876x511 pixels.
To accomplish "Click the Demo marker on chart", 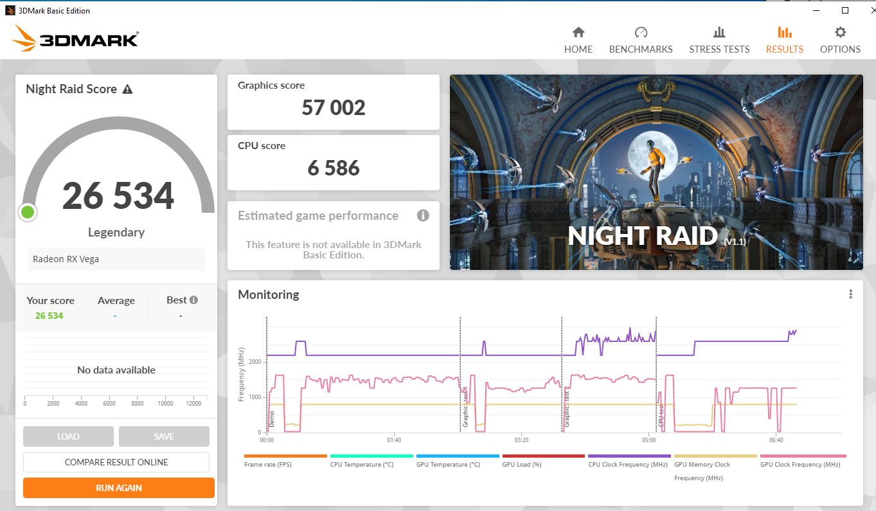I will click(x=272, y=419).
